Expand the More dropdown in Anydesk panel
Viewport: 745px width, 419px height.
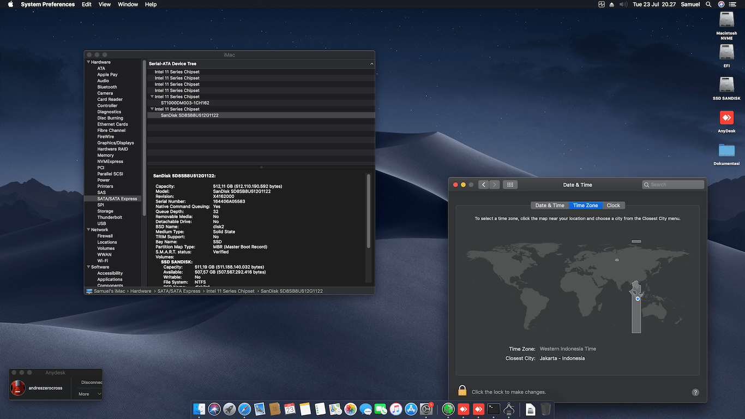coord(90,394)
